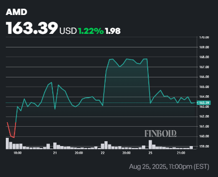
Task: Click the 22 date axis label
Action: tap(103, 153)
